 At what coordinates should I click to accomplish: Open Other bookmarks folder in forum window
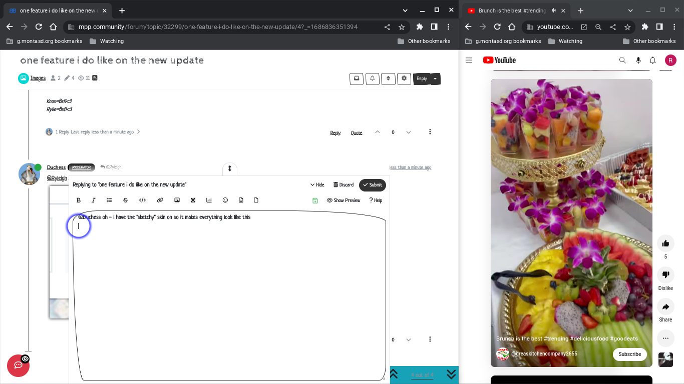point(424,41)
